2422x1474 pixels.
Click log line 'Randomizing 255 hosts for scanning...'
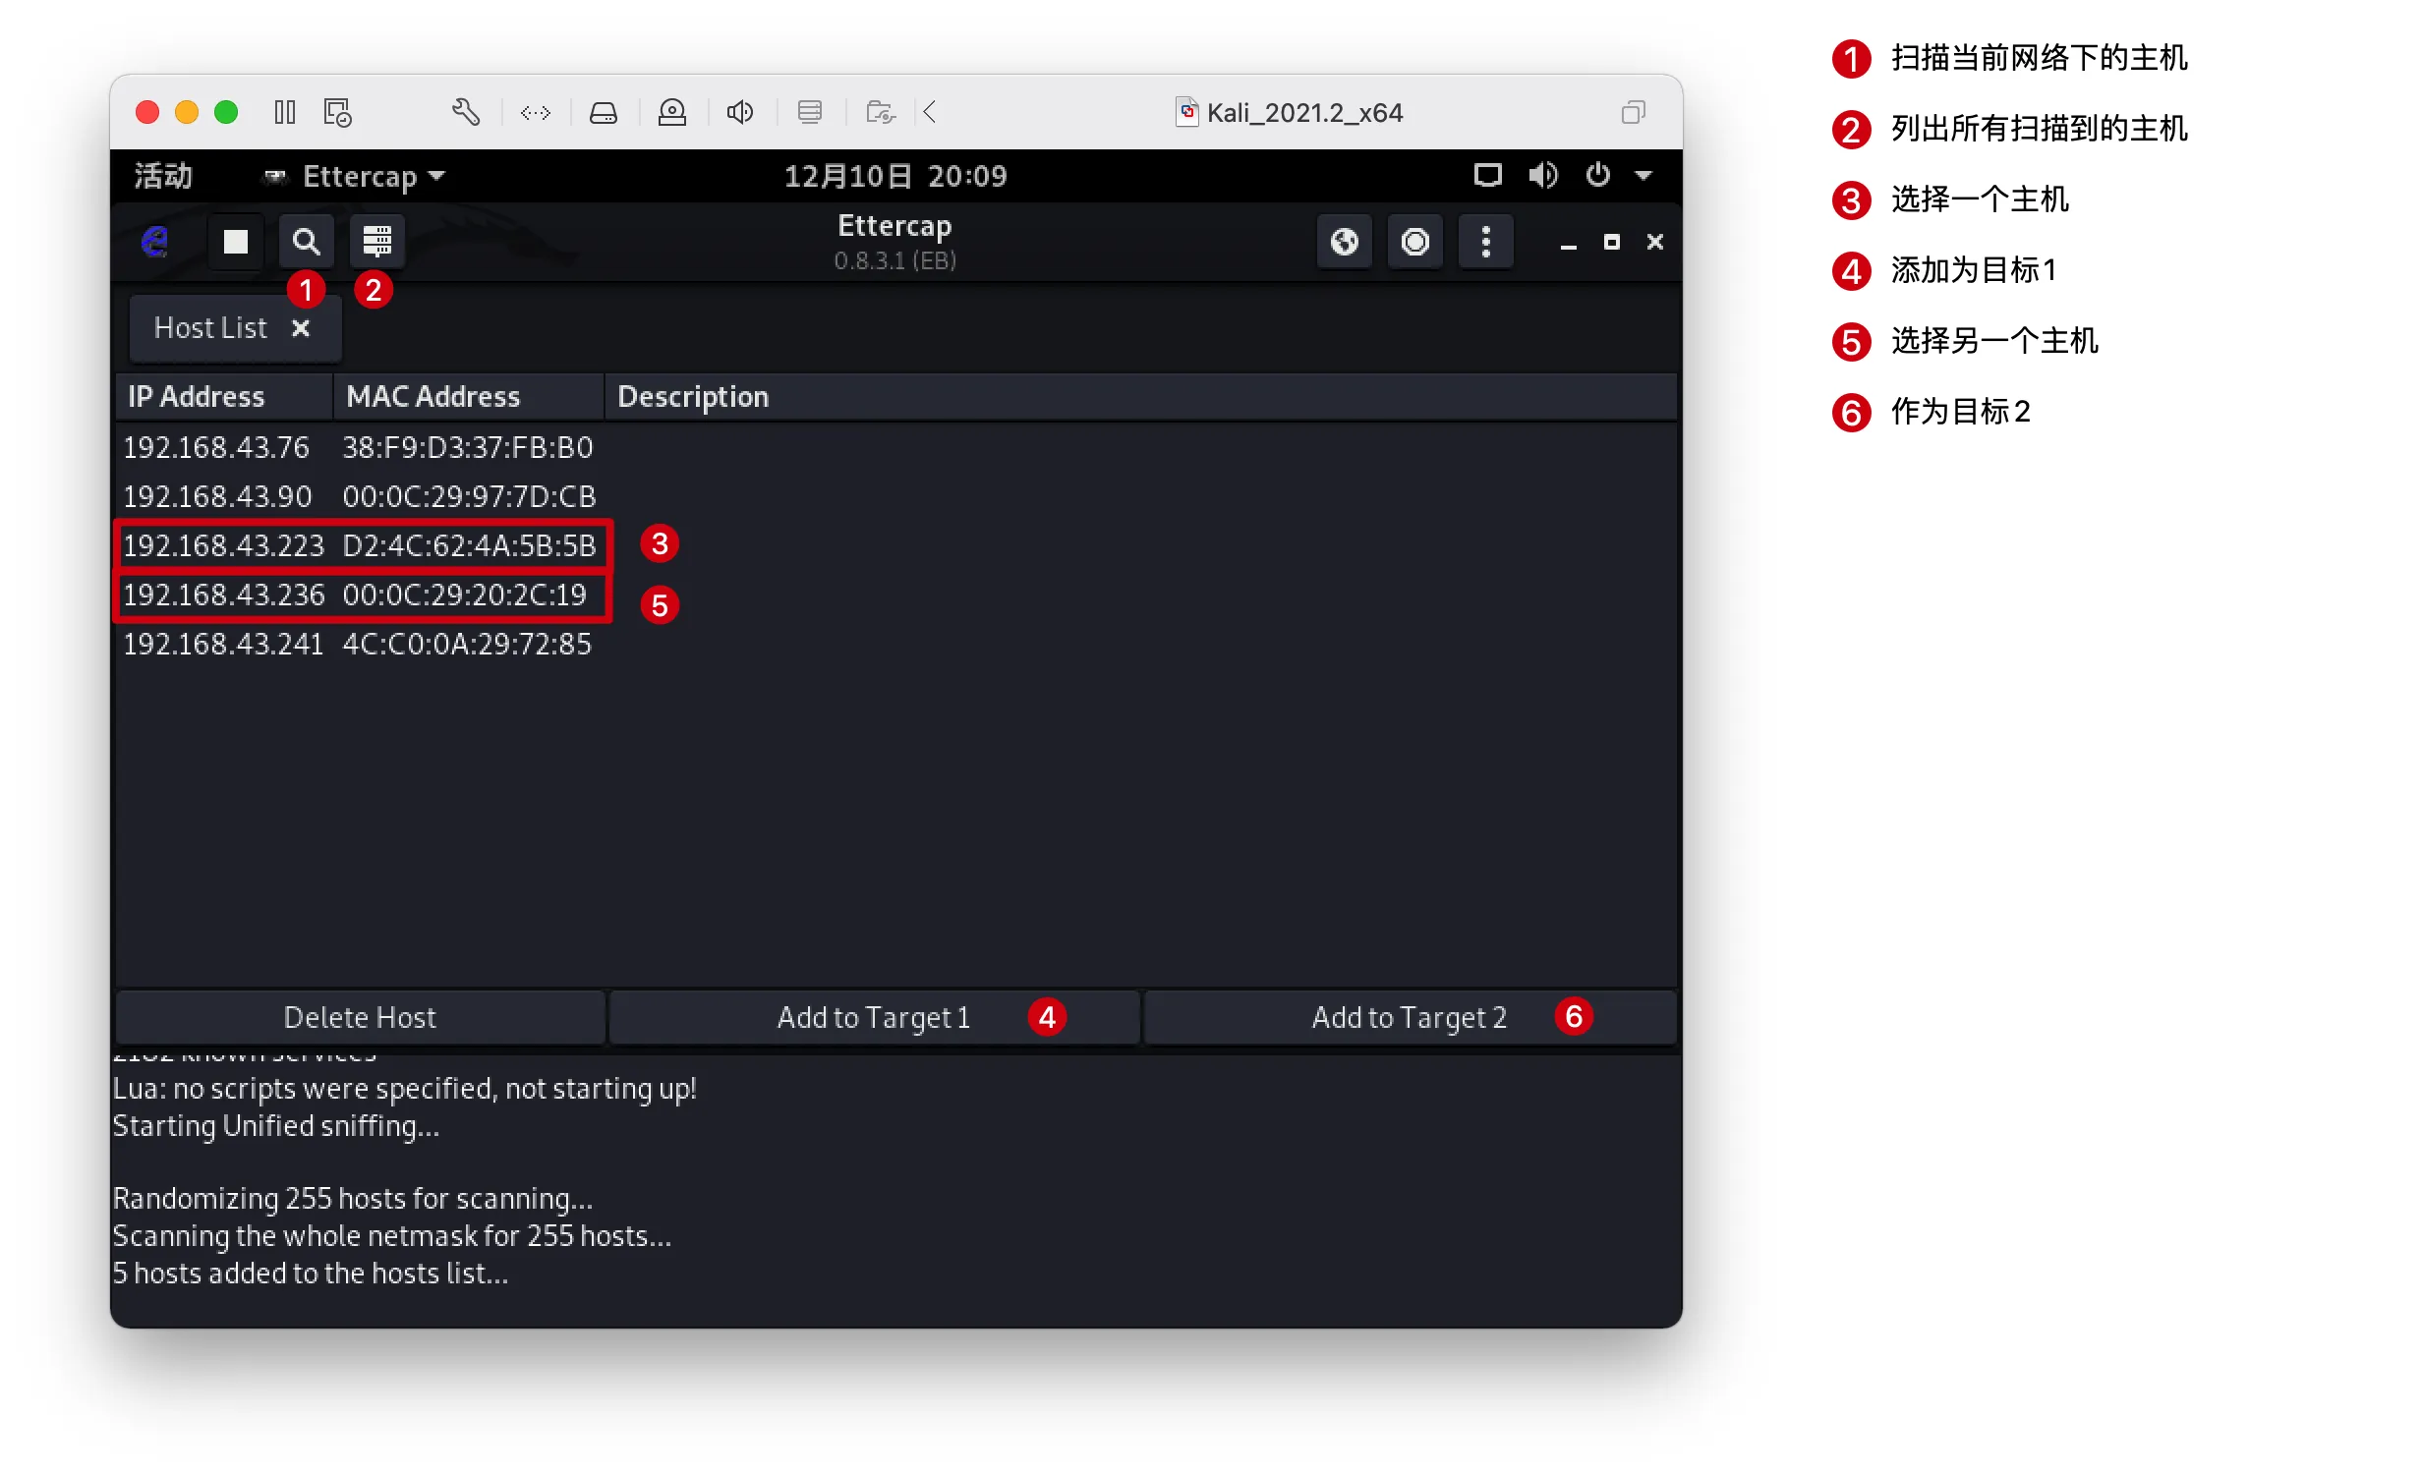point(353,1200)
